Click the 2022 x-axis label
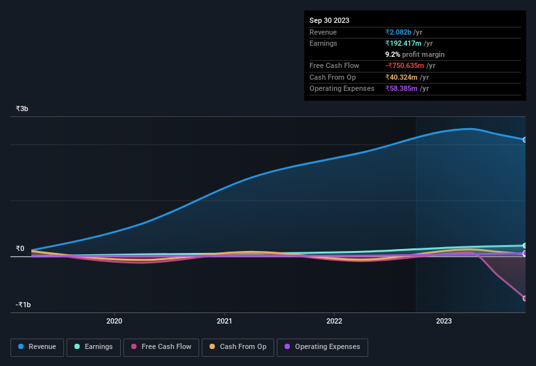 (334, 321)
